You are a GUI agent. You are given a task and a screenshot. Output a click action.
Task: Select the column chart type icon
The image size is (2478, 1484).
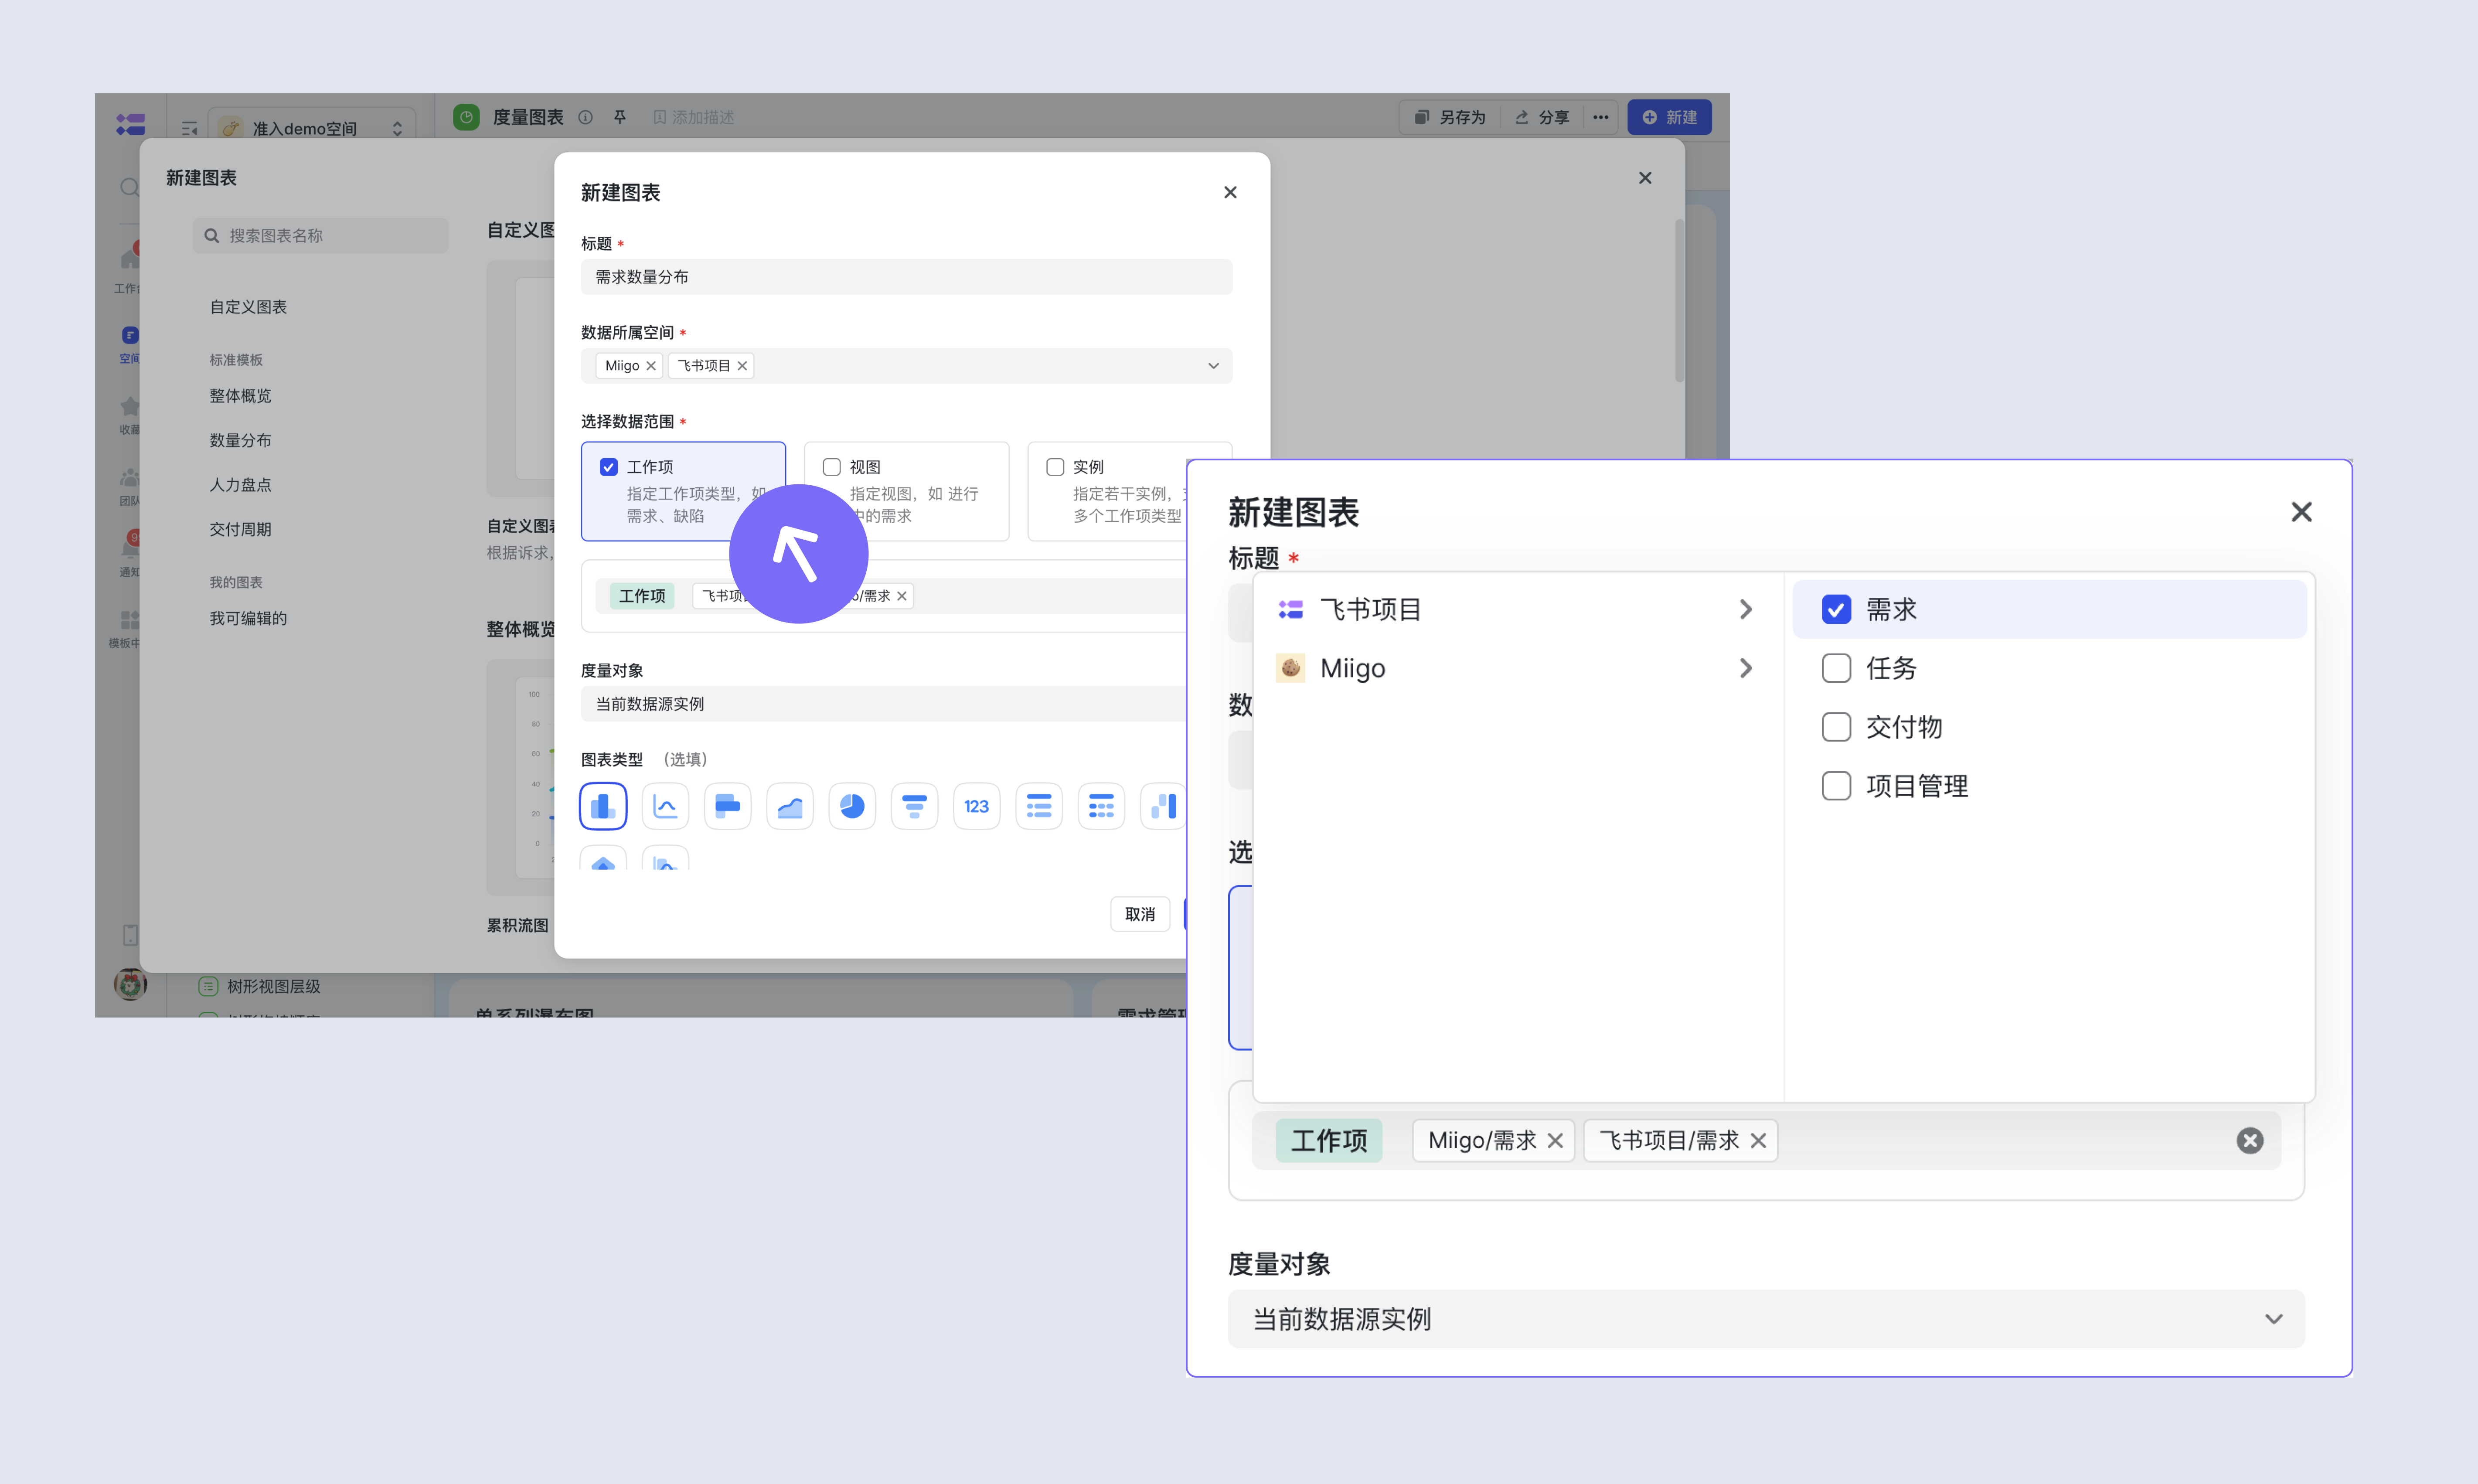point(603,806)
